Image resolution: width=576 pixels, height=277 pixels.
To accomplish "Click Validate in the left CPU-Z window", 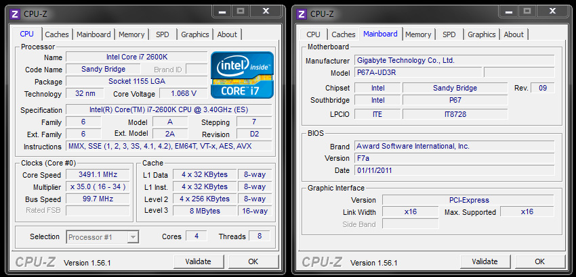I will [x=199, y=261].
